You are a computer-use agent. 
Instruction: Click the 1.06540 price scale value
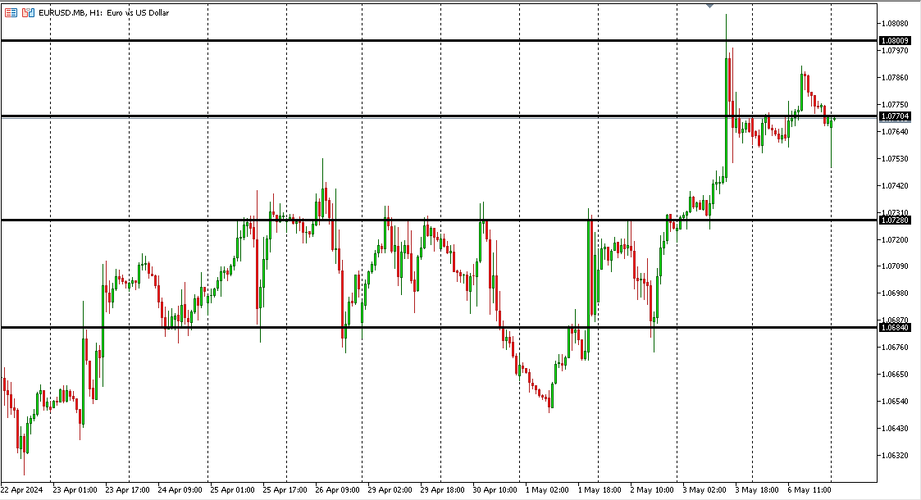[x=895, y=402]
